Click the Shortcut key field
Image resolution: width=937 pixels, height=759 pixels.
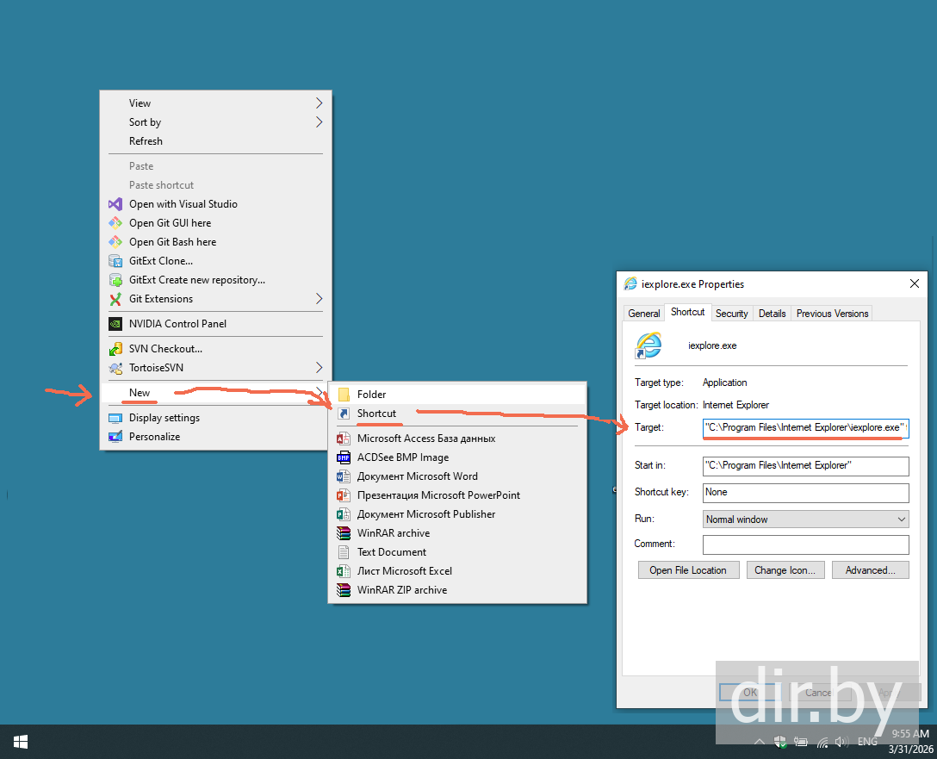point(805,493)
